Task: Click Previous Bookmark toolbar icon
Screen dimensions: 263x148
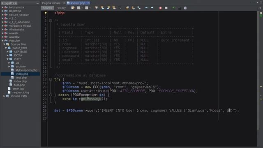Action: (127, 8)
